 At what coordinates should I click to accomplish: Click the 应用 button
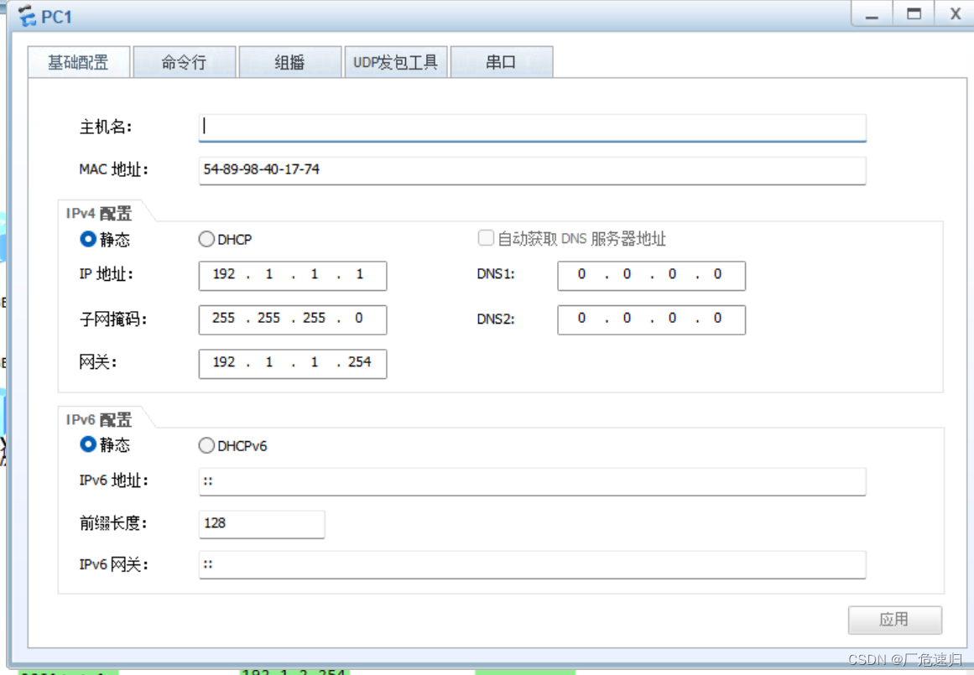coord(894,619)
